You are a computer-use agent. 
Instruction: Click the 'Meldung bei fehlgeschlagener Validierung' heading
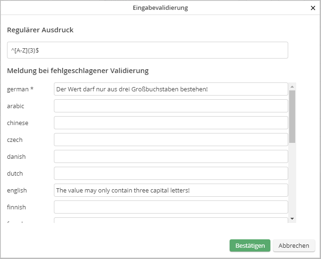point(78,71)
